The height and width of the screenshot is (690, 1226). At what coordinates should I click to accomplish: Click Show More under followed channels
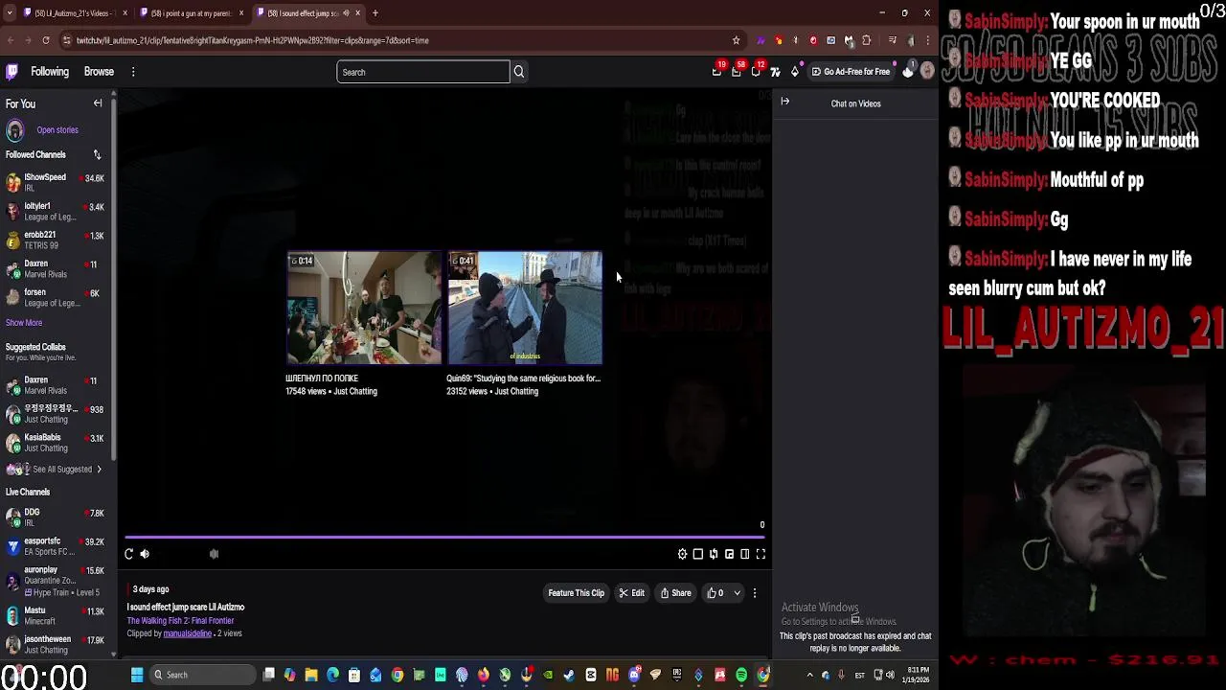coord(24,323)
